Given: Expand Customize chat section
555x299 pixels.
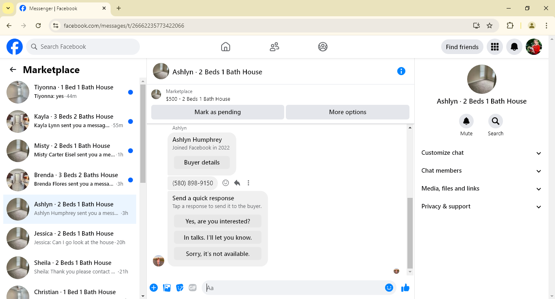Looking at the screenshot, I should click(x=482, y=153).
